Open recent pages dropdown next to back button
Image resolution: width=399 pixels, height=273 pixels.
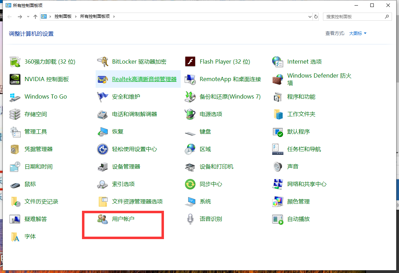pyautogui.click(x=28, y=16)
